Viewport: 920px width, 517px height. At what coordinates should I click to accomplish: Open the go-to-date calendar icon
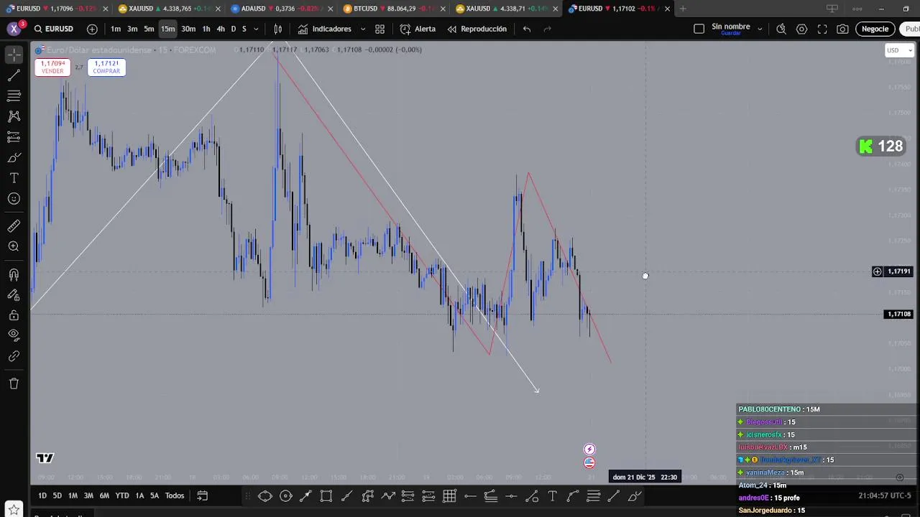[x=203, y=495]
